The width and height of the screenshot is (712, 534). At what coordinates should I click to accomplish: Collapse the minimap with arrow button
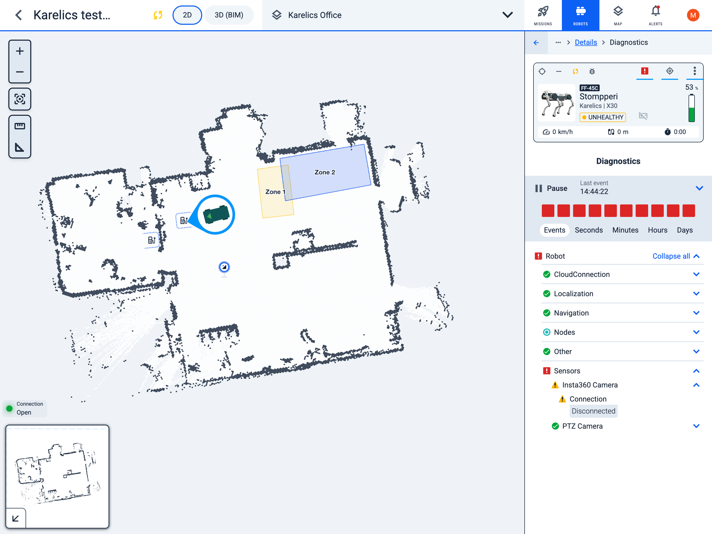click(15, 518)
